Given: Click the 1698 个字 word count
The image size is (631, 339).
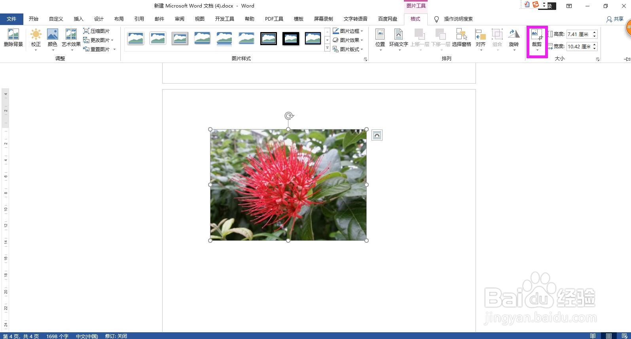Looking at the screenshot, I should (x=57, y=336).
